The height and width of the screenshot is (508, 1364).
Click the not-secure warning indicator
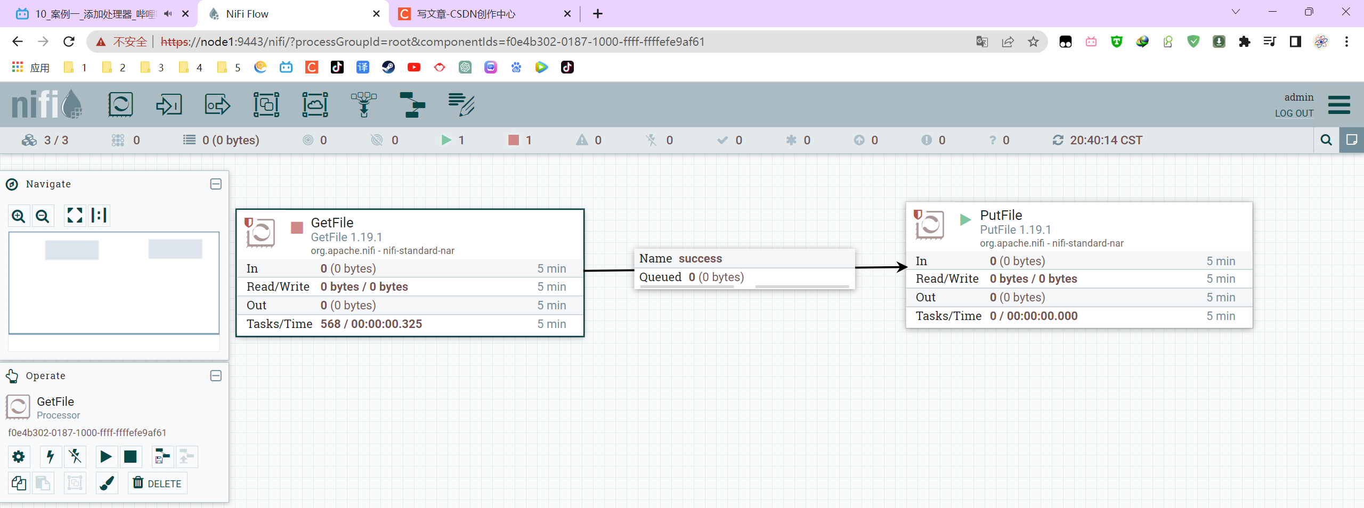click(x=121, y=42)
